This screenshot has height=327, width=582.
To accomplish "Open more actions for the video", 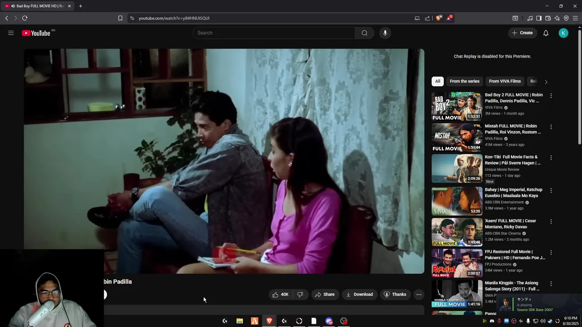I will click(x=419, y=294).
